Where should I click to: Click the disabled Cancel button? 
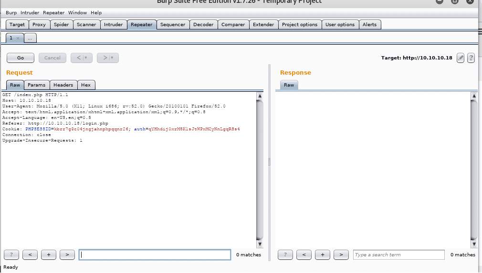click(x=52, y=58)
